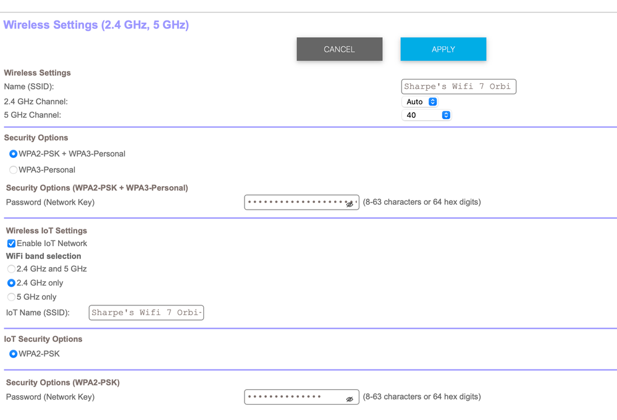This screenshot has width=617, height=420.
Task: Click the IoT Name (SSID) field
Action: pyautogui.click(x=146, y=313)
